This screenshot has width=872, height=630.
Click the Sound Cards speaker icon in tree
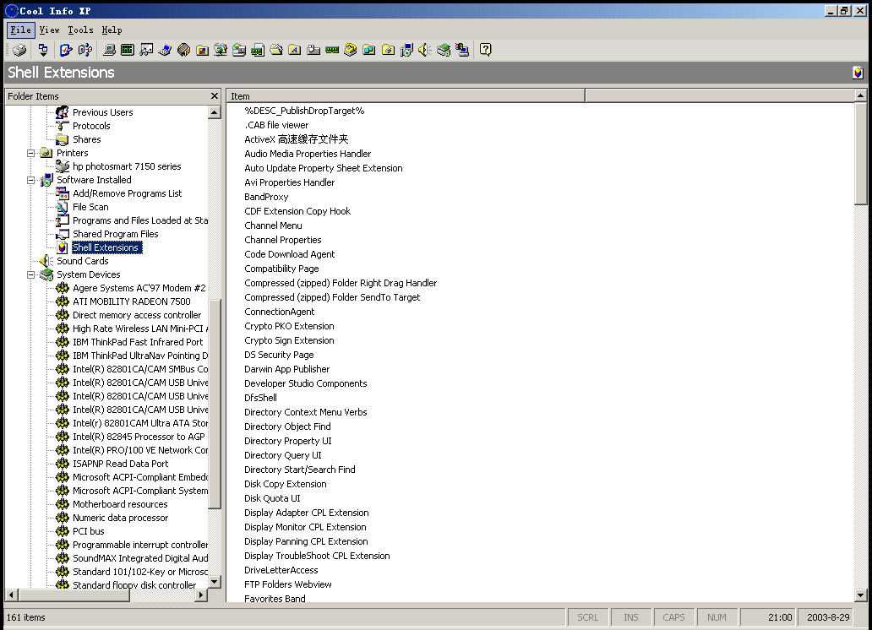(x=46, y=261)
